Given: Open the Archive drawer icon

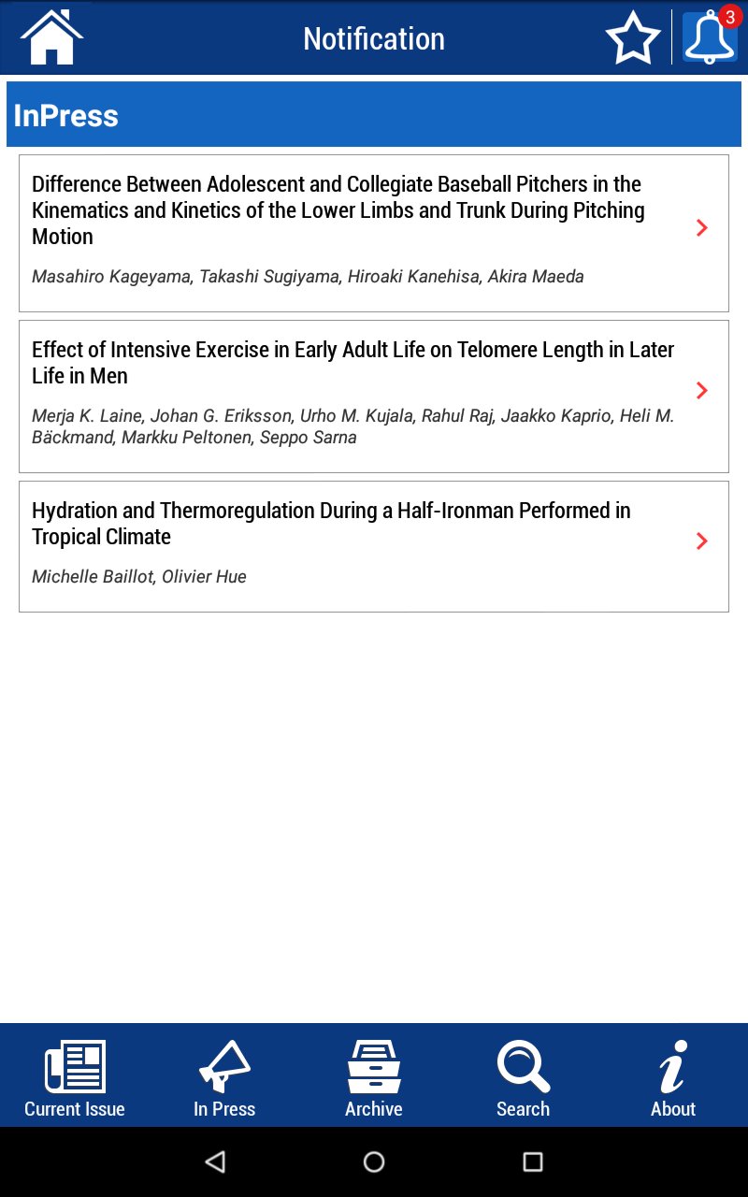Looking at the screenshot, I should point(374,1066).
